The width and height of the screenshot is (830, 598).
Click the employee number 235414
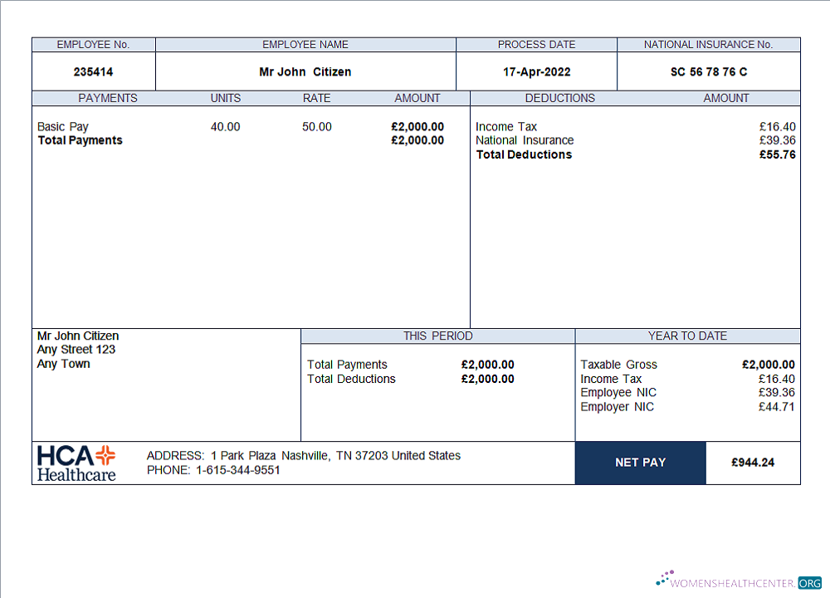click(x=94, y=72)
